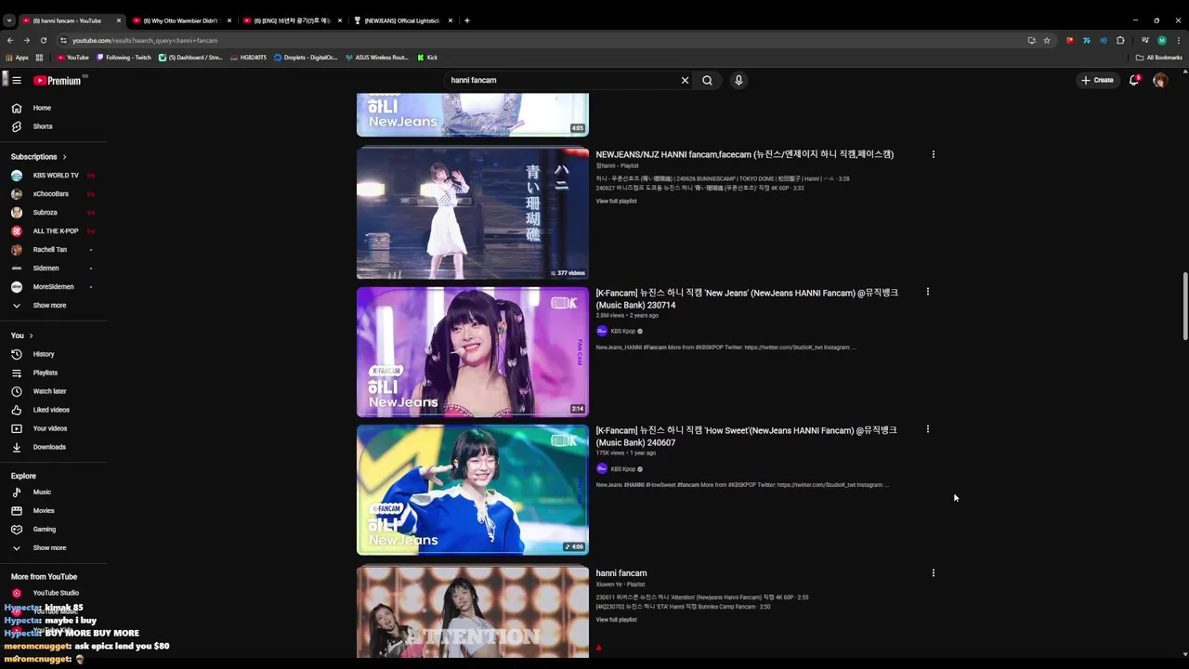Open the All Bookmarks folder

coord(1158,58)
